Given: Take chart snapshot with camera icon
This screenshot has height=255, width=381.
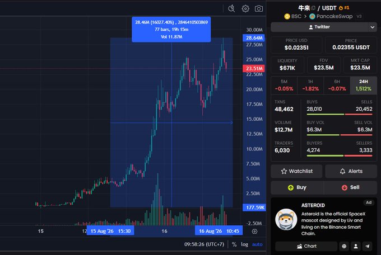Looking at the screenshot, I should [259, 8].
